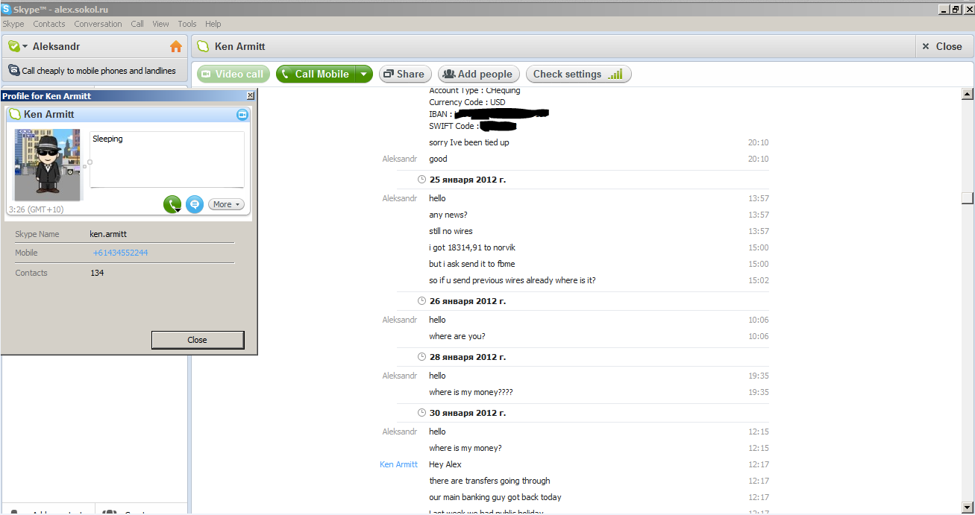
Task: Click the chat scrollbar thumb
Action: click(x=968, y=198)
